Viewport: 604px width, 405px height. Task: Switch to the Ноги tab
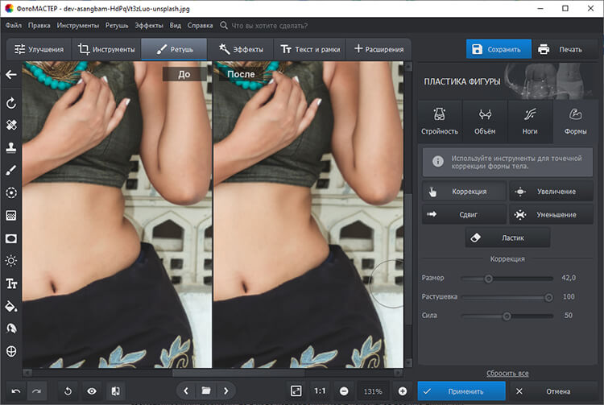[530, 121]
